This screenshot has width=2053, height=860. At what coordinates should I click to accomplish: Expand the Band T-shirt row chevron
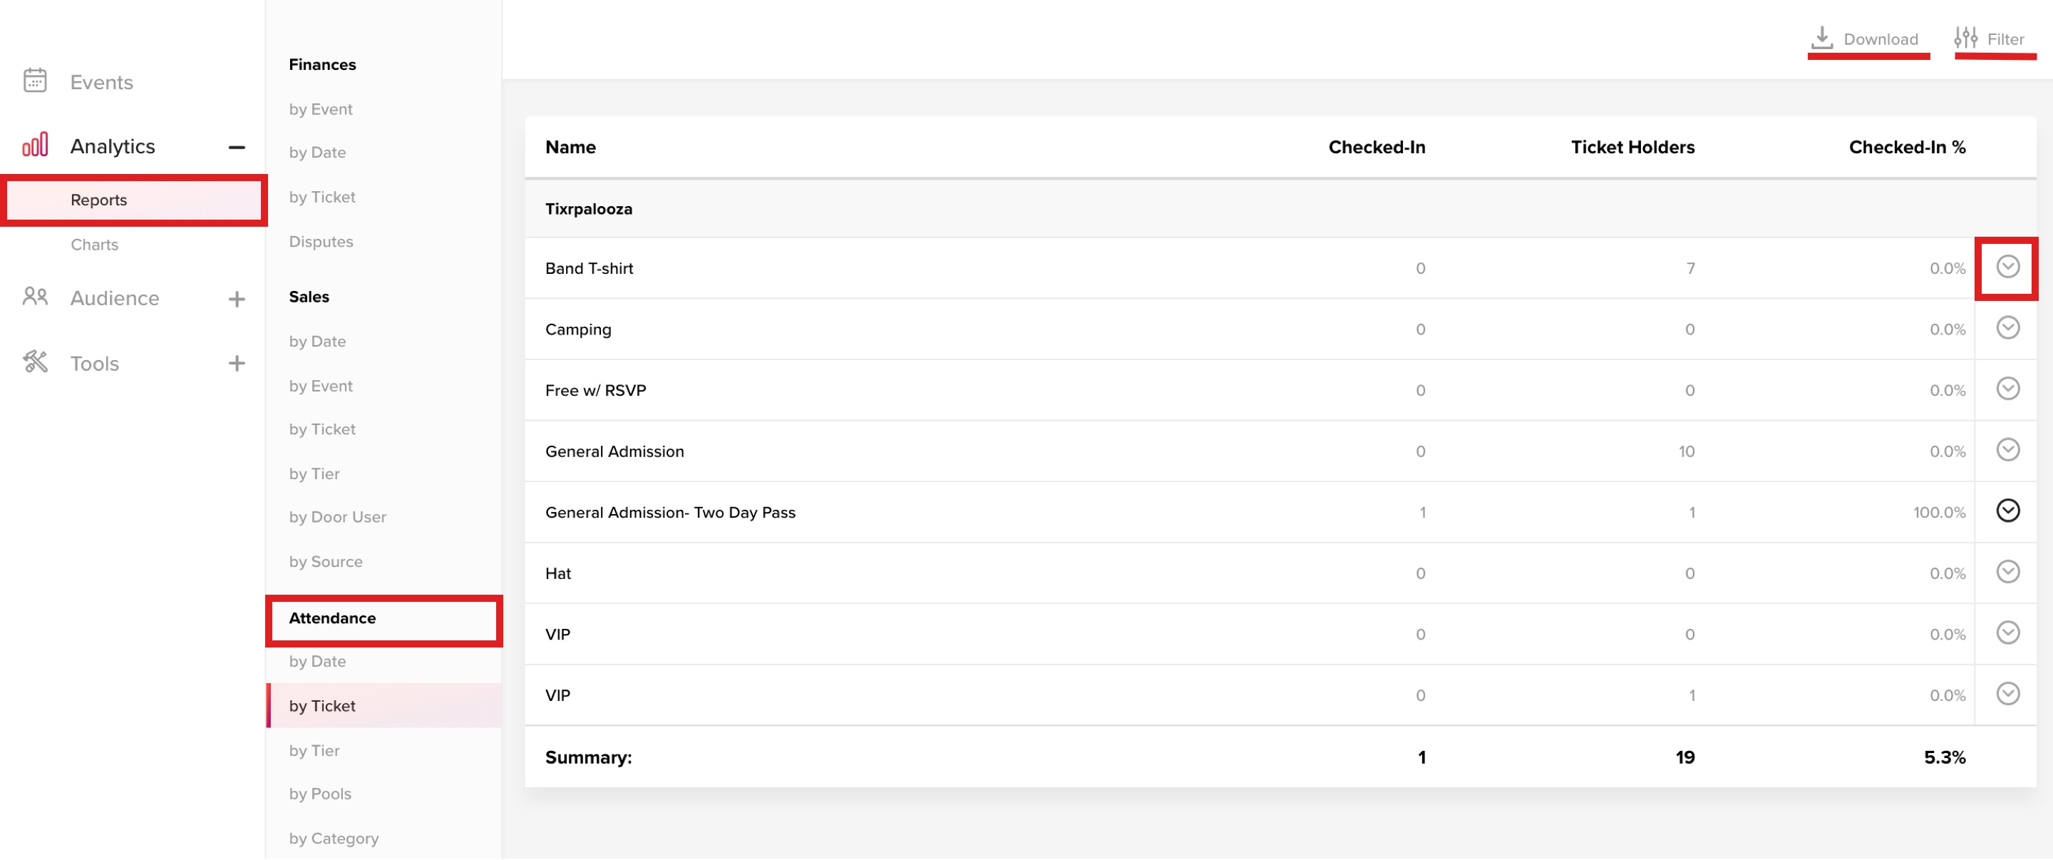pos(2007,267)
